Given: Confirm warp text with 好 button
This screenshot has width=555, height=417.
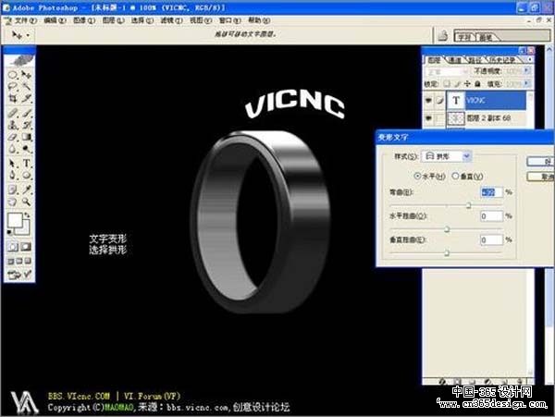Looking at the screenshot, I should pyautogui.click(x=540, y=161).
